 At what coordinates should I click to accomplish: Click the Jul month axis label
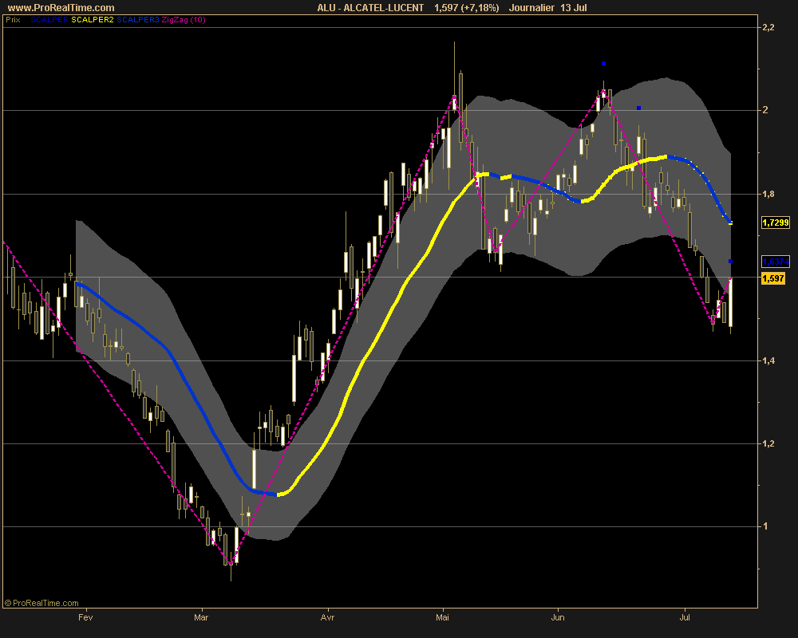click(x=685, y=617)
